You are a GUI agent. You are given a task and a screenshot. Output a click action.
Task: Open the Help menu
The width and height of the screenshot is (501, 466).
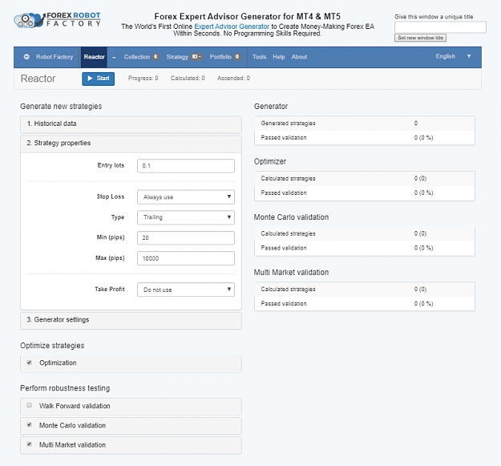279,57
